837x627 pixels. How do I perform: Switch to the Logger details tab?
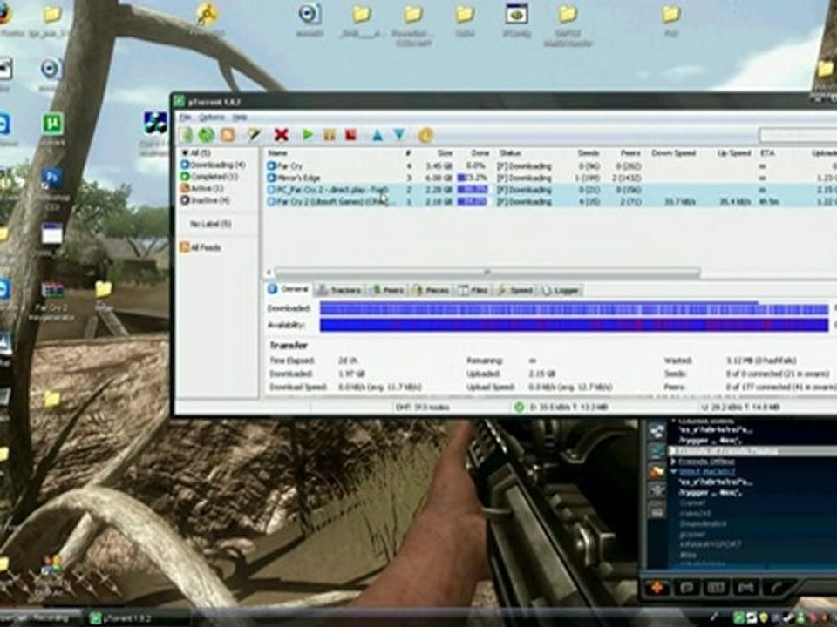tap(561, 290)
